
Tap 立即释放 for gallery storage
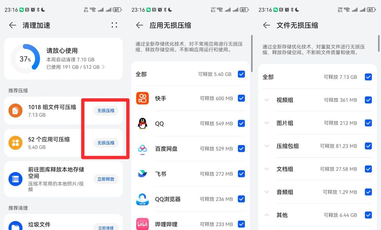[106, 179]
